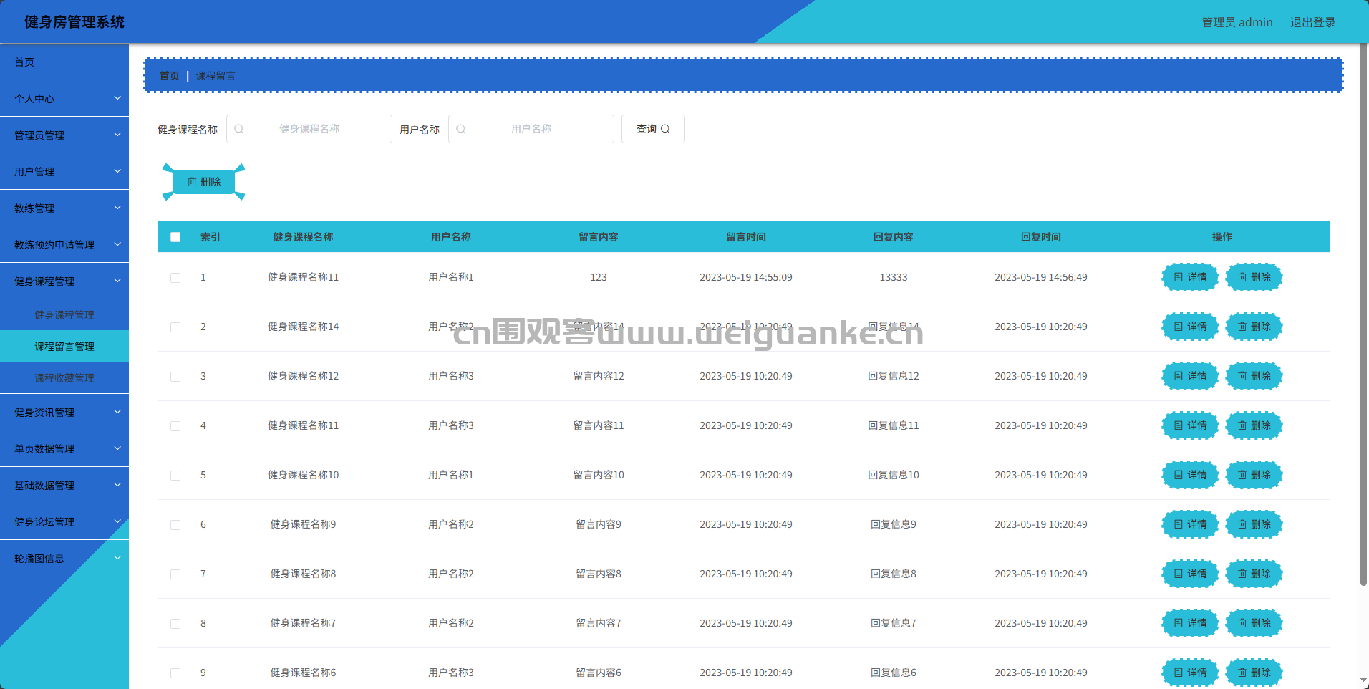The width and height of the screenshot is (1369, 689).
Task: Open 详情 for row 4 (留言内容11)
Action: click(x=1190, y=425)
